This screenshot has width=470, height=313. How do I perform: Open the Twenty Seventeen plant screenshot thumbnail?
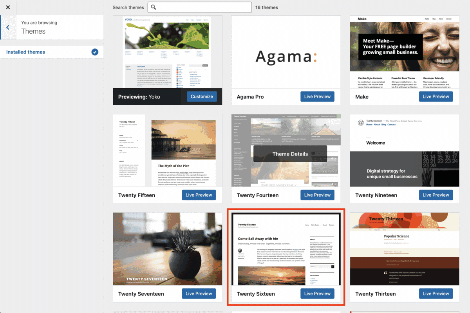tap(168, 249)
